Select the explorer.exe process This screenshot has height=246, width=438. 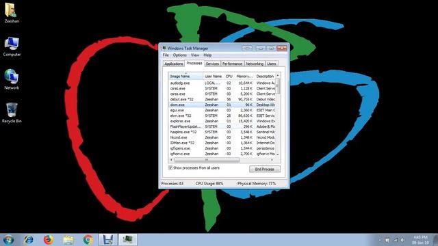pos(222,121)
